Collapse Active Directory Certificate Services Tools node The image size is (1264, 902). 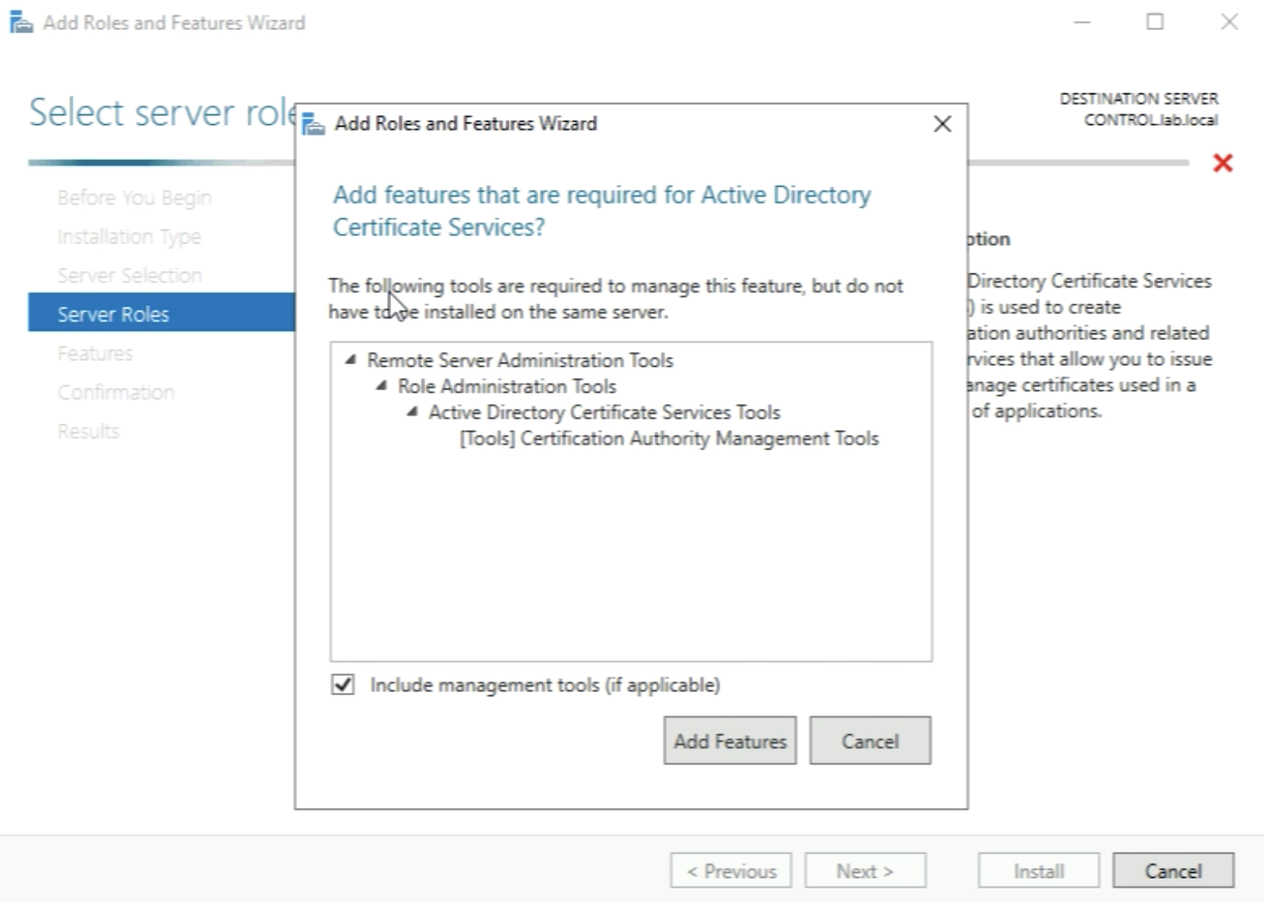pos(413,411)
